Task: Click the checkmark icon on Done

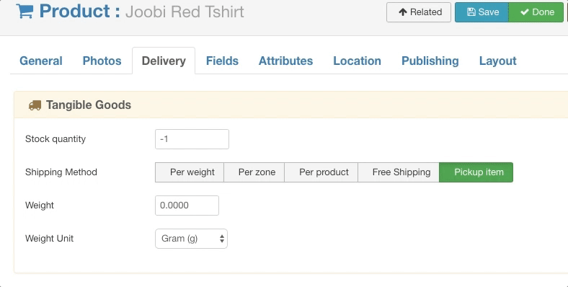Action: pos(525,12)
